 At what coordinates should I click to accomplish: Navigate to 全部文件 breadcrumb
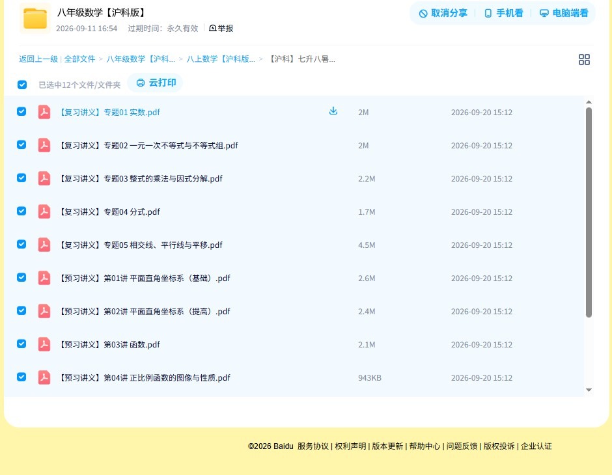point(79,59)
